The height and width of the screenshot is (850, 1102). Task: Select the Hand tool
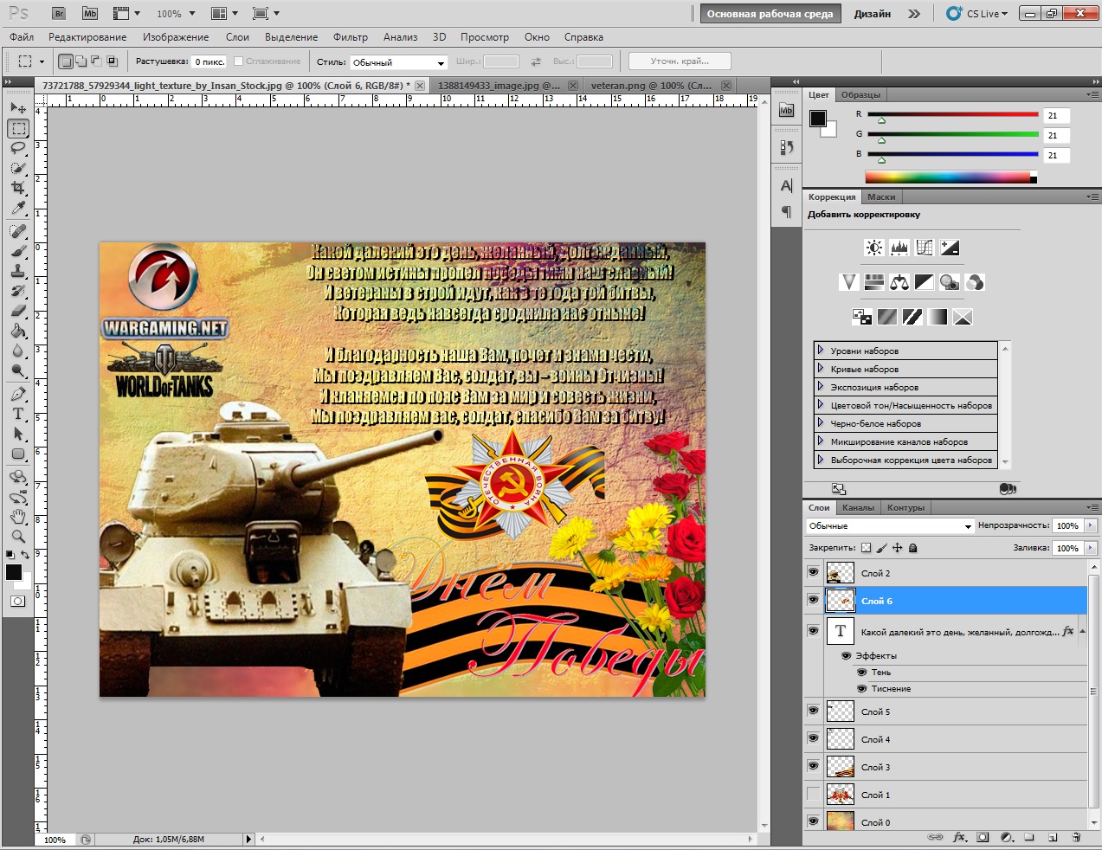18,517
